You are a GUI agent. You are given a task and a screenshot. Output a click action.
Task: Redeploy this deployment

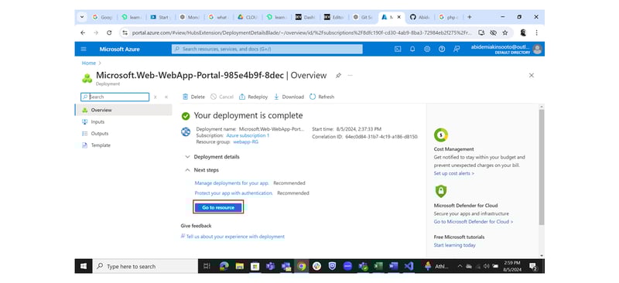coord(254,97)
